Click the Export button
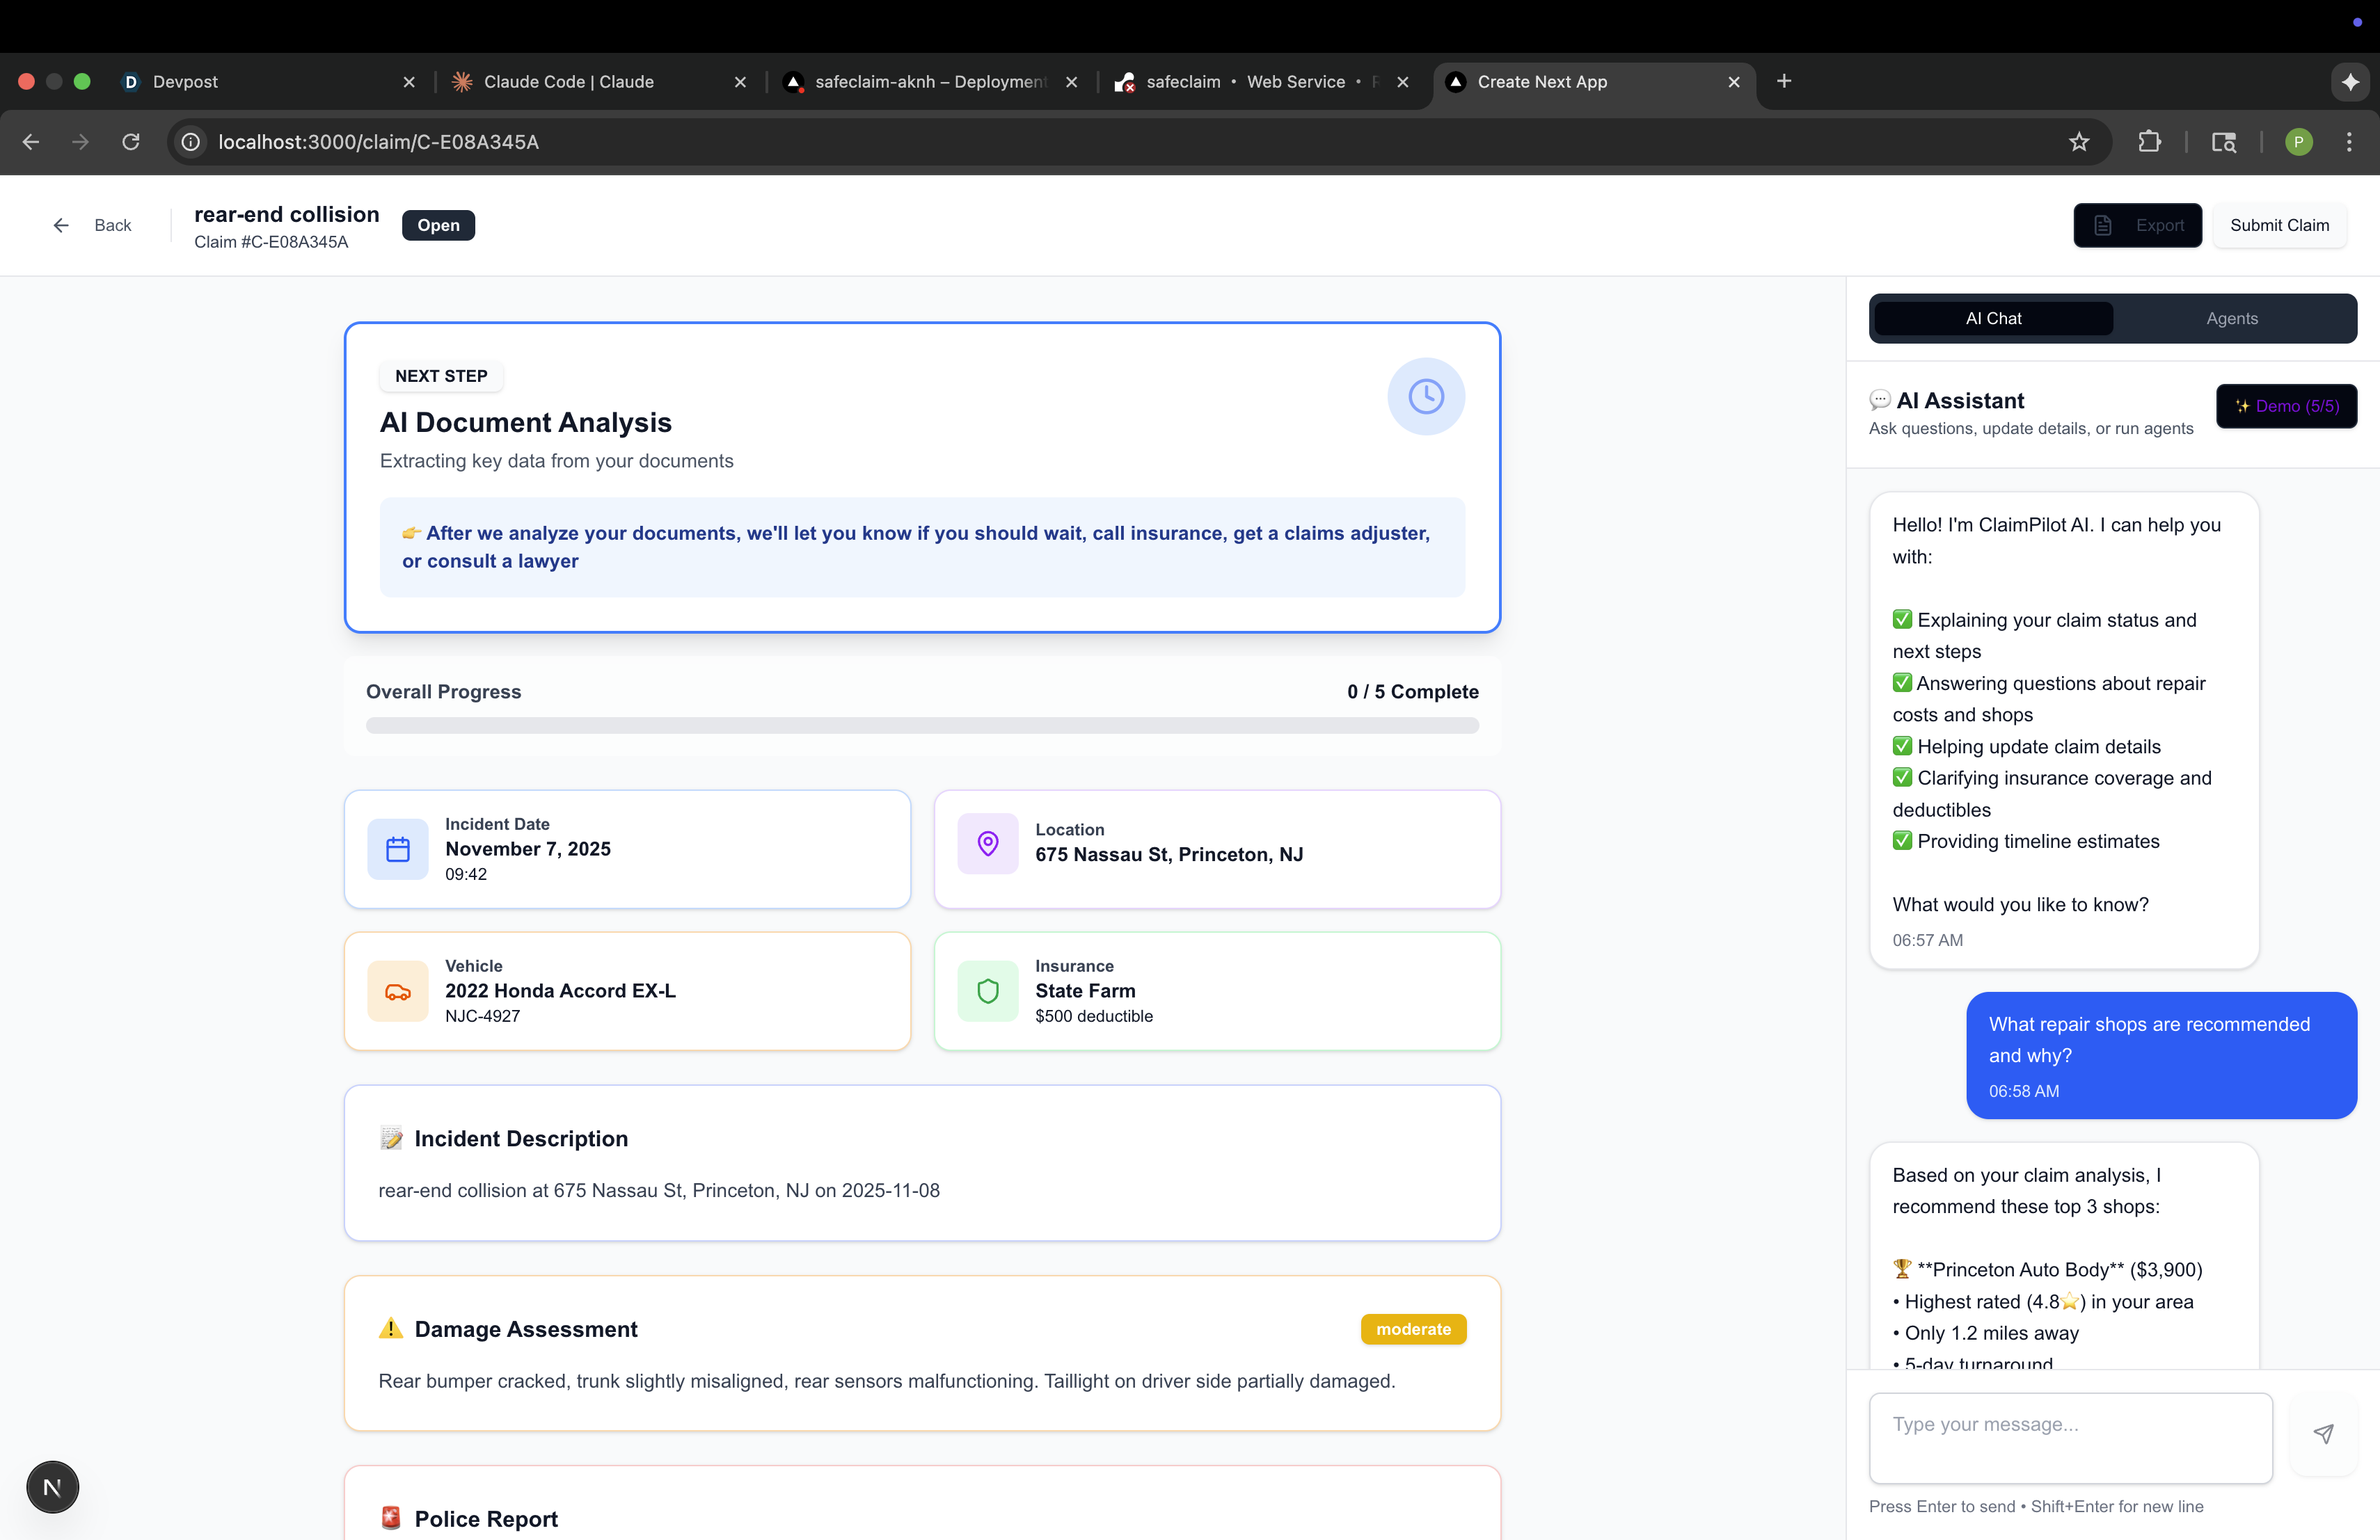 click(x=2137, y=225)
